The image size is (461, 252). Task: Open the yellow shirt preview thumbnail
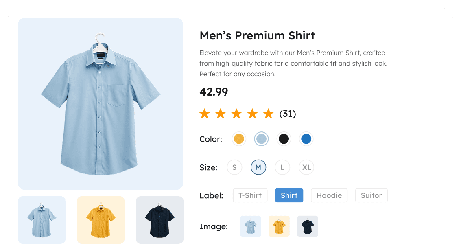[101, 220]
